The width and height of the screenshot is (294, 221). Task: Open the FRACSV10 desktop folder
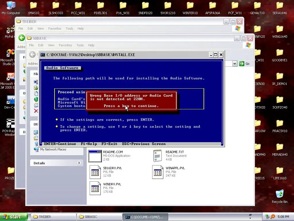click(280, 126)
